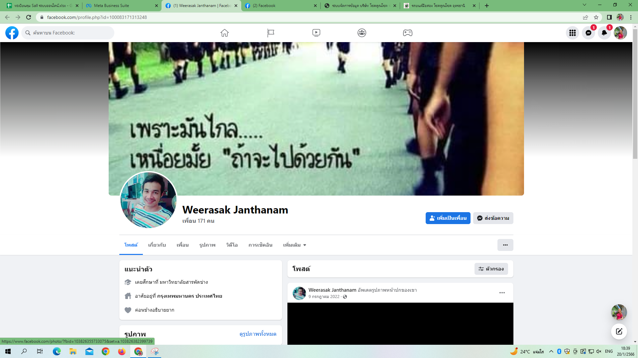Image resolution: width=638 pixels, height=358 pixels.
Task: Click the ส่งข้อความ message button
Action: (493, 218)
